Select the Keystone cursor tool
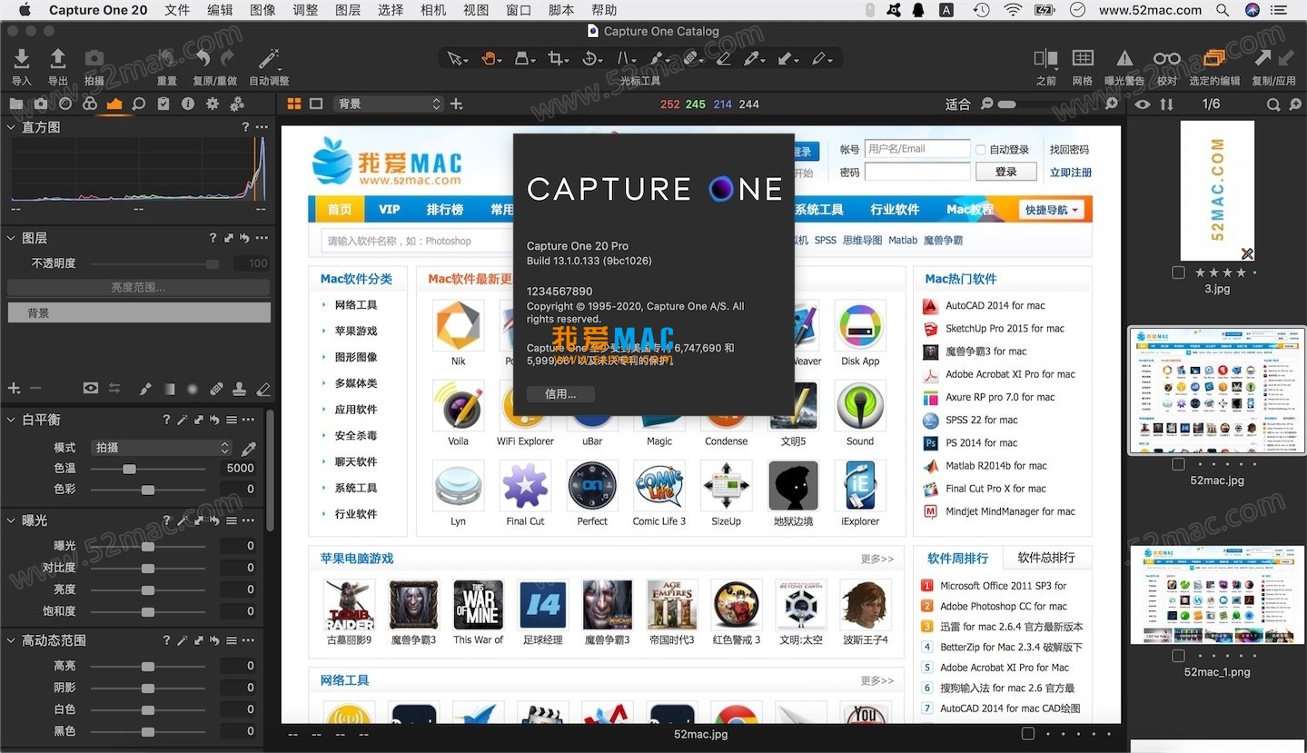 click(x=523, y=58)
